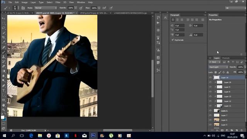Open the Hard Light blend mode dropdown
This screenshot has width=247, height=139.
pos(218,67)
